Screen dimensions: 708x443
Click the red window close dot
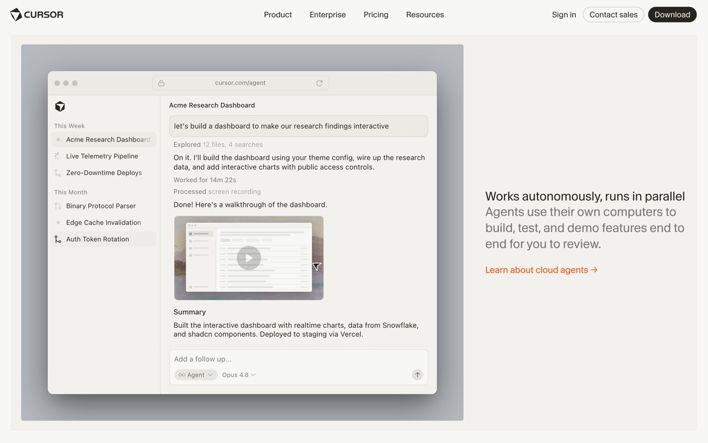tap(57, 83)
